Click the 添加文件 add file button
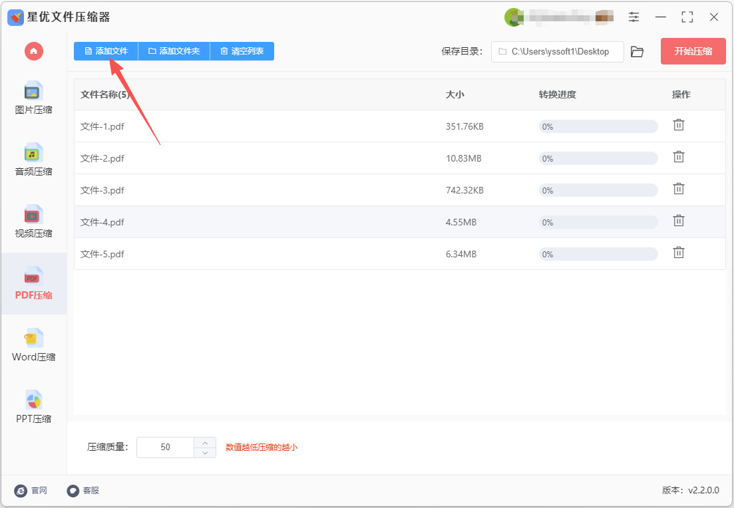Viewport: 734px width, 508px height. pos(106,51)
